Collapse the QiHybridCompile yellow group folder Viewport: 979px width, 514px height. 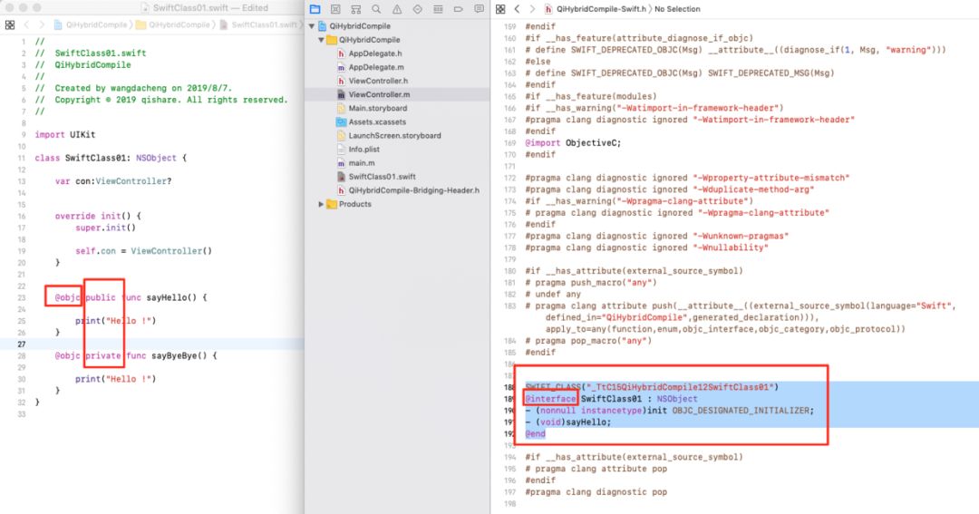point(321,40)
